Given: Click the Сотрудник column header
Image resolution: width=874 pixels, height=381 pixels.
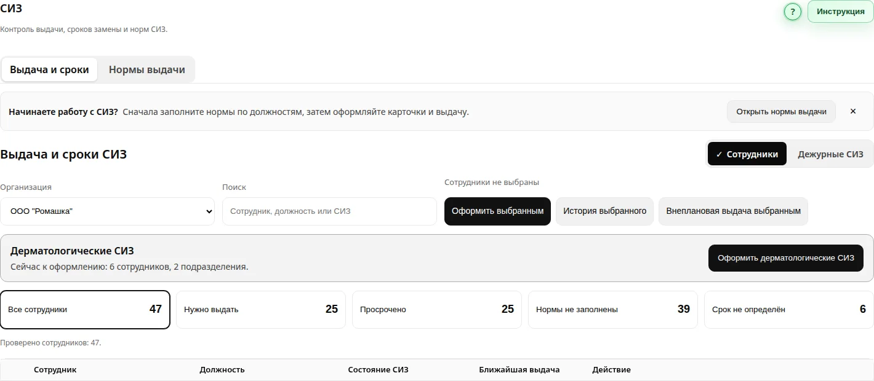Looking at the screenshot, I should tap(55, 370).
